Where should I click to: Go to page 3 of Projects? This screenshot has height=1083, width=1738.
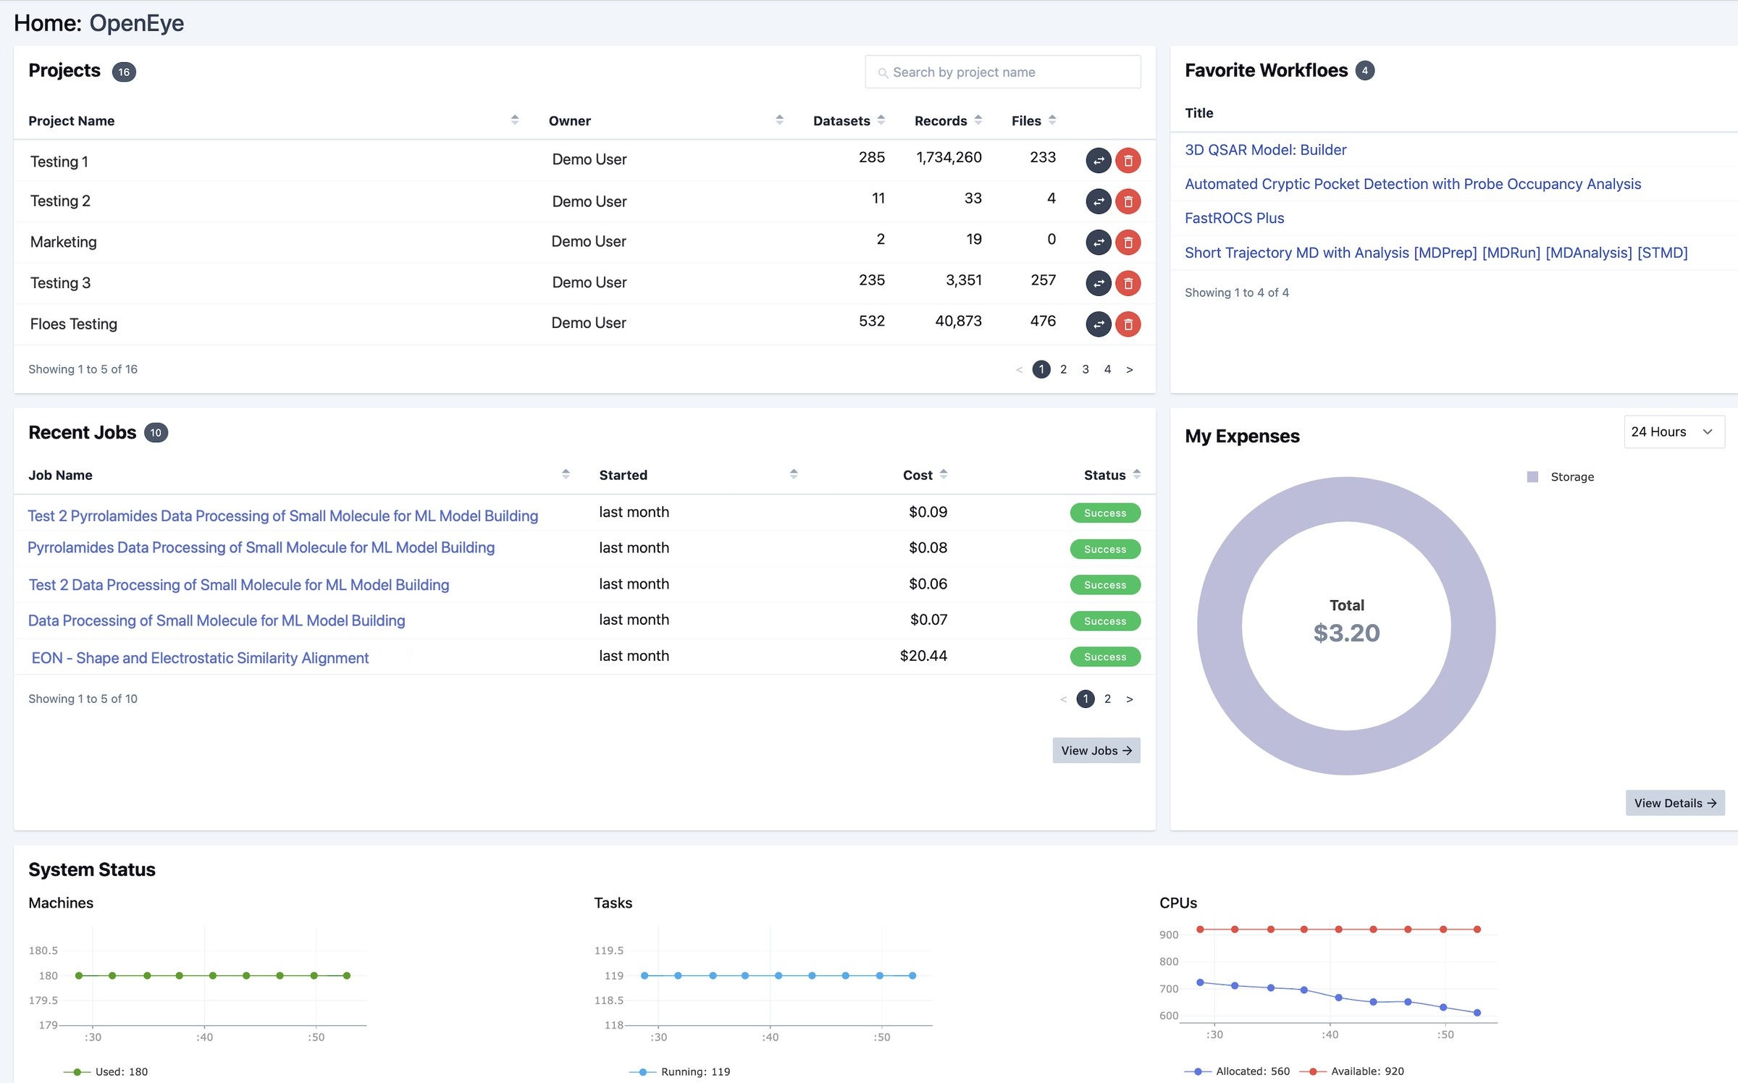(x=1085, y=369)
